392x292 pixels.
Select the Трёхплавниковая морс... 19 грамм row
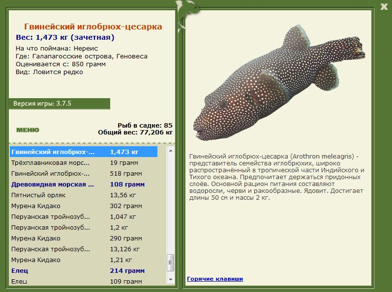pos(84,163)
